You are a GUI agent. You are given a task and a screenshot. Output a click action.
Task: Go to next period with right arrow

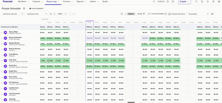click(65, 14)
